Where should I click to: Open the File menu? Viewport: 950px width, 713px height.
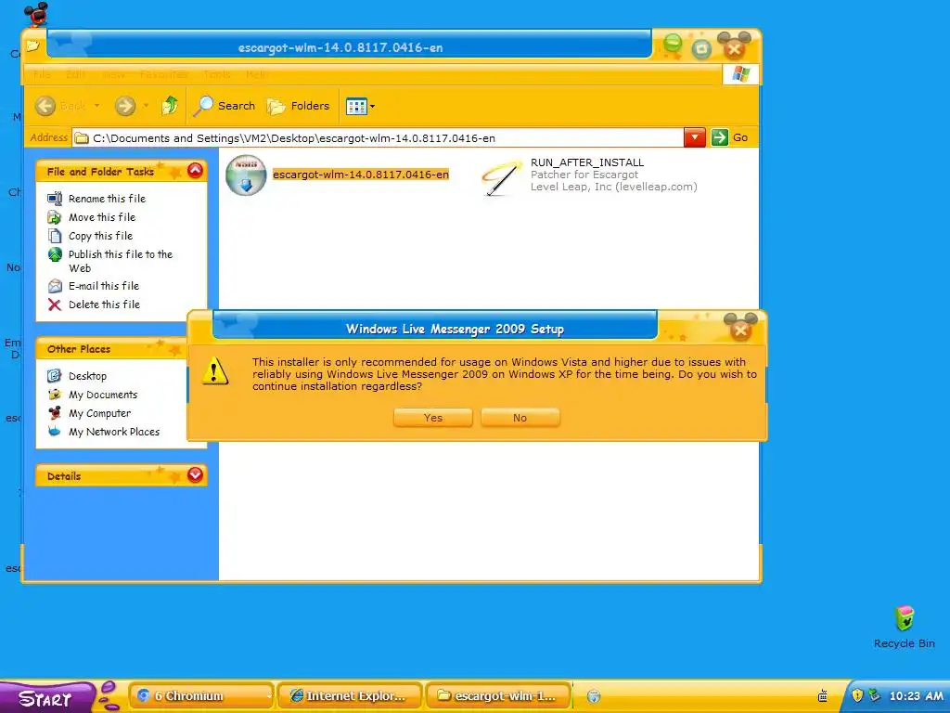click(x=42, y=74)
